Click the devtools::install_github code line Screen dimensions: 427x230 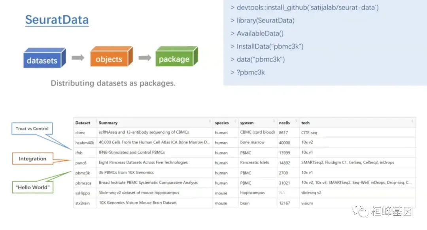click(304, 8)
